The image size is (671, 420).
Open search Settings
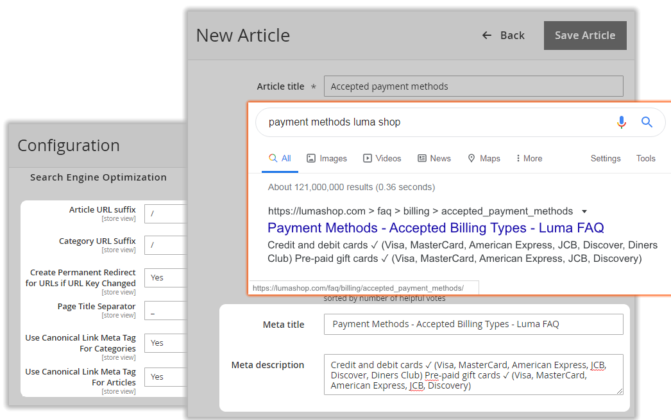coord(606,159)
